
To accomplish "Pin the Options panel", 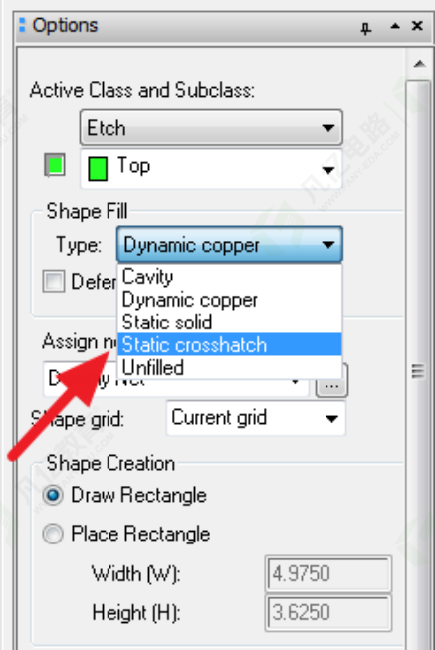I will [x=365, y=28].
